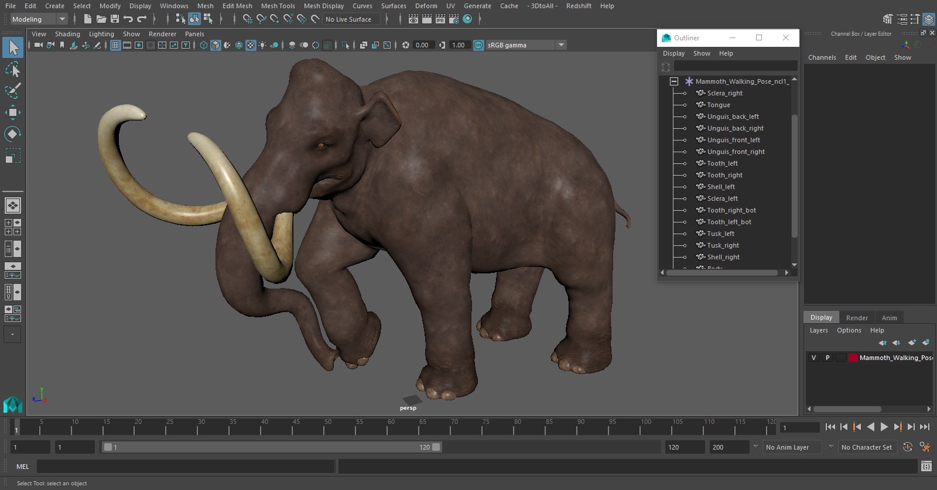This screenshot has height=490, width=937.
Task: Open the viewport Shading menu
Action: pyautogui.click(x=67, y=34)
